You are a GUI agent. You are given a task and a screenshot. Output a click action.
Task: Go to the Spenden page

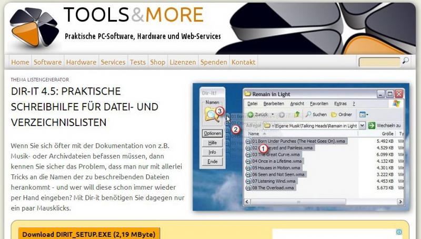214,62
